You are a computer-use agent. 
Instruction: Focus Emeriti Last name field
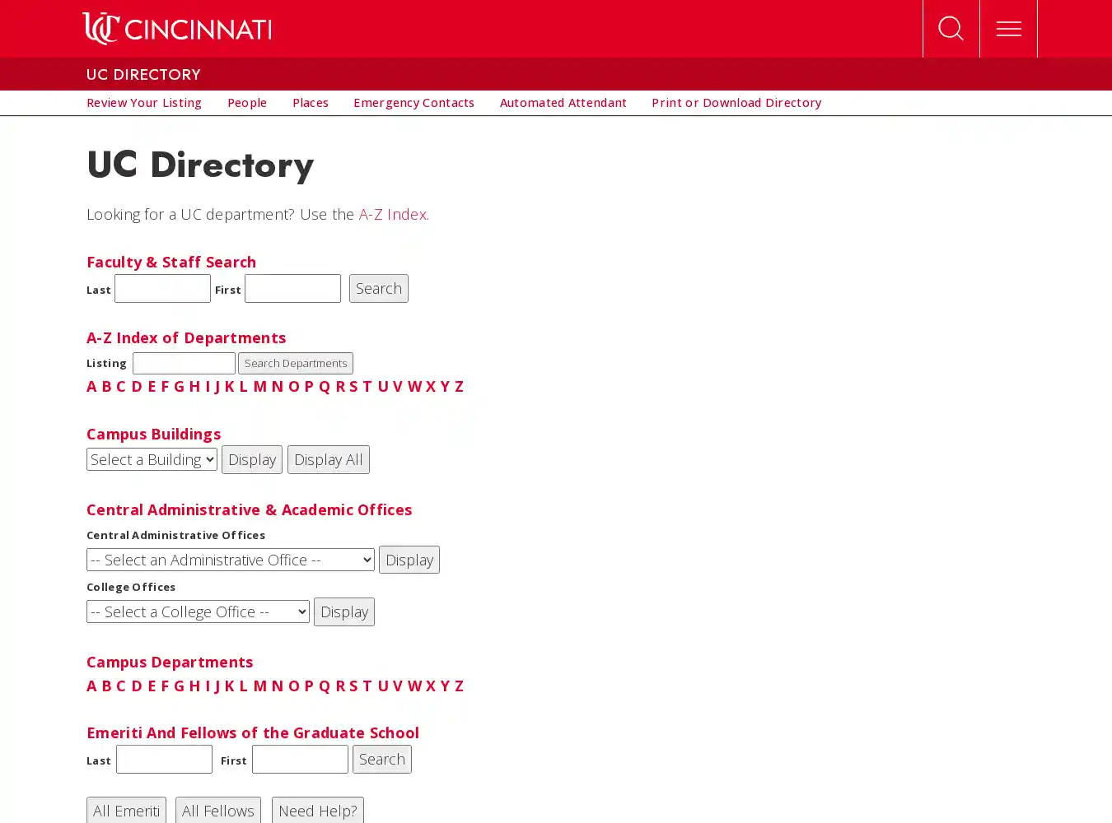(164, 759)
